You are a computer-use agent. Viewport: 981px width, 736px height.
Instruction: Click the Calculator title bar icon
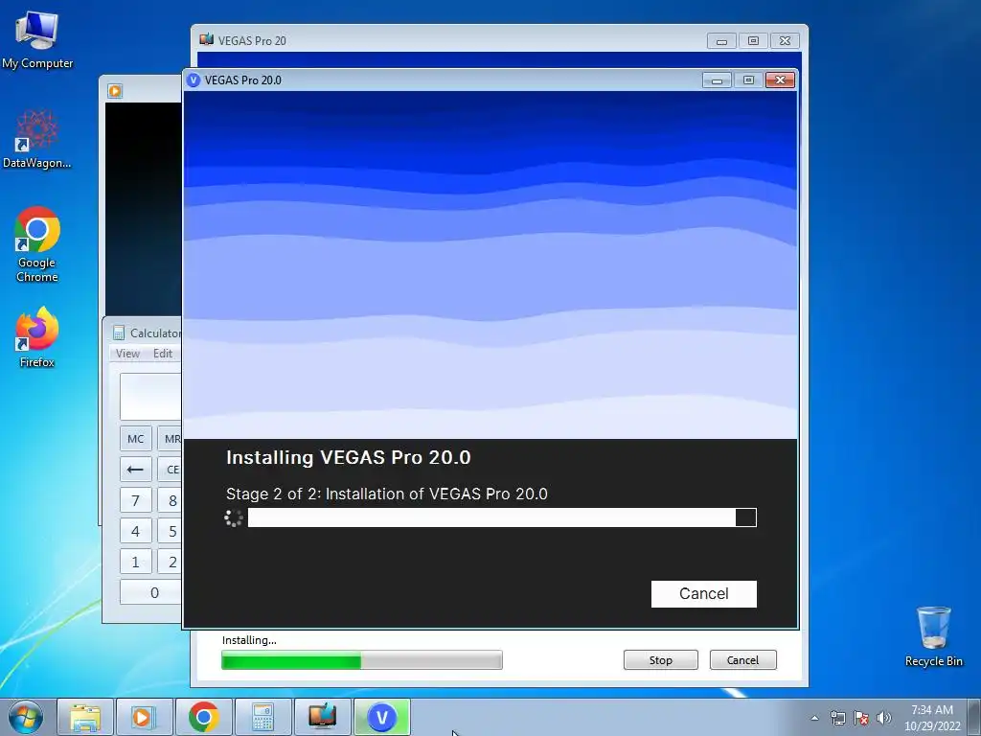click(x=119, y=333)
